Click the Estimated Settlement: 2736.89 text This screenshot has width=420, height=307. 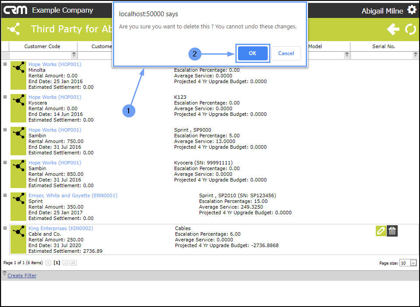pyautogui.click(x=65, y=251)
